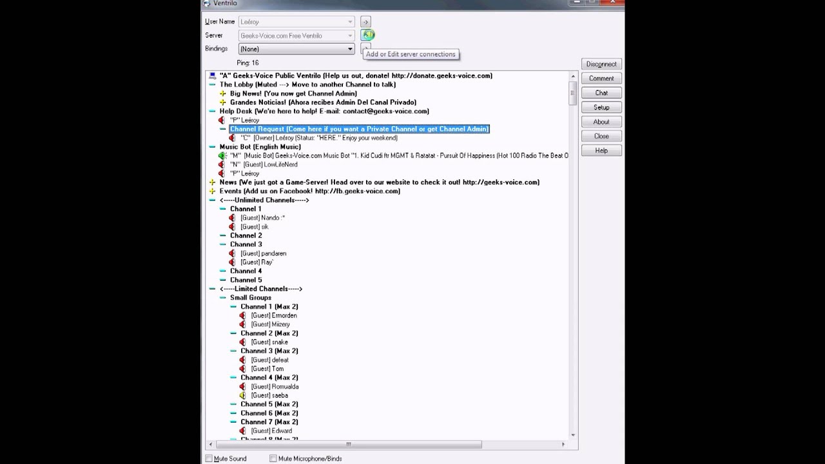Click speaker icon beside [Guest] LowLifeNerd

222,165
